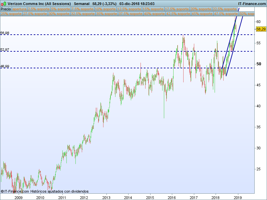Click the bold 50 price axis label
Image resolution: width=267 pixels, height=200 pixels.
(x=259, y=64)
